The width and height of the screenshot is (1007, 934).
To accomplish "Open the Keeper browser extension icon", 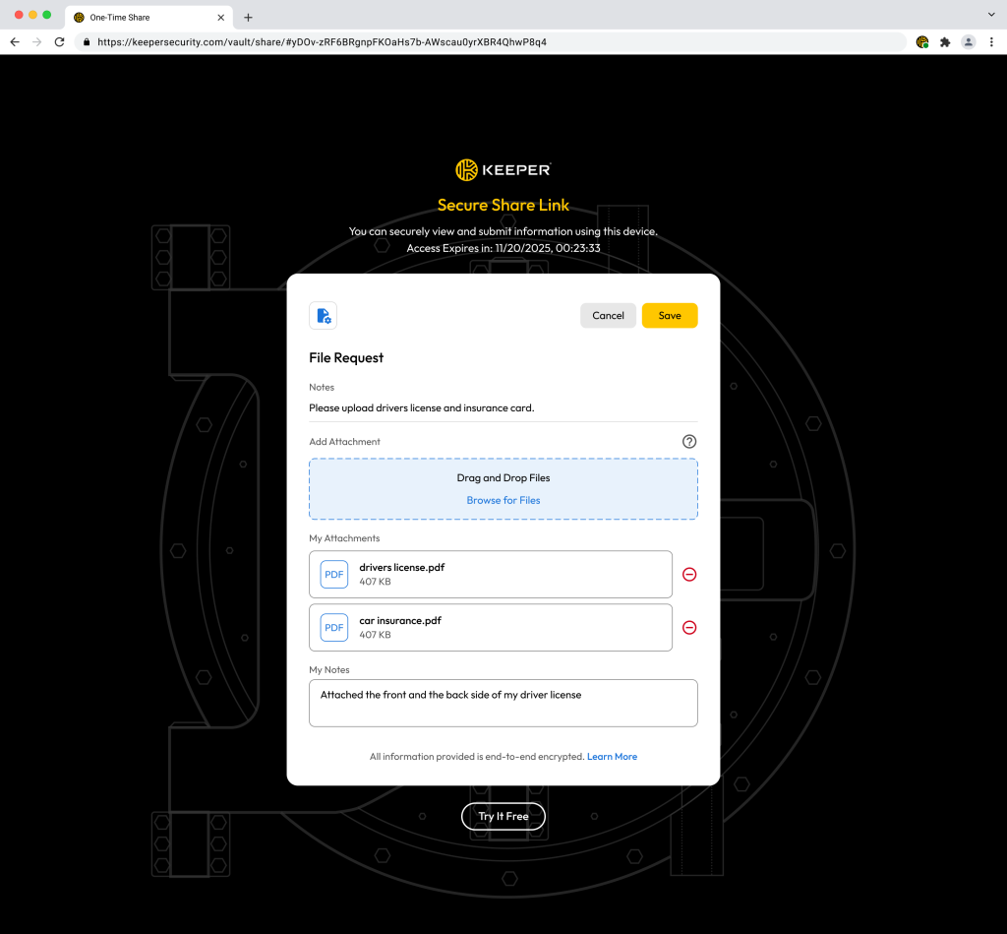I will tap(921, 42).
